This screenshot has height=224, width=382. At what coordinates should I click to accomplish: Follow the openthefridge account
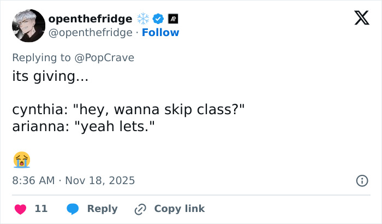click(160, 33)
